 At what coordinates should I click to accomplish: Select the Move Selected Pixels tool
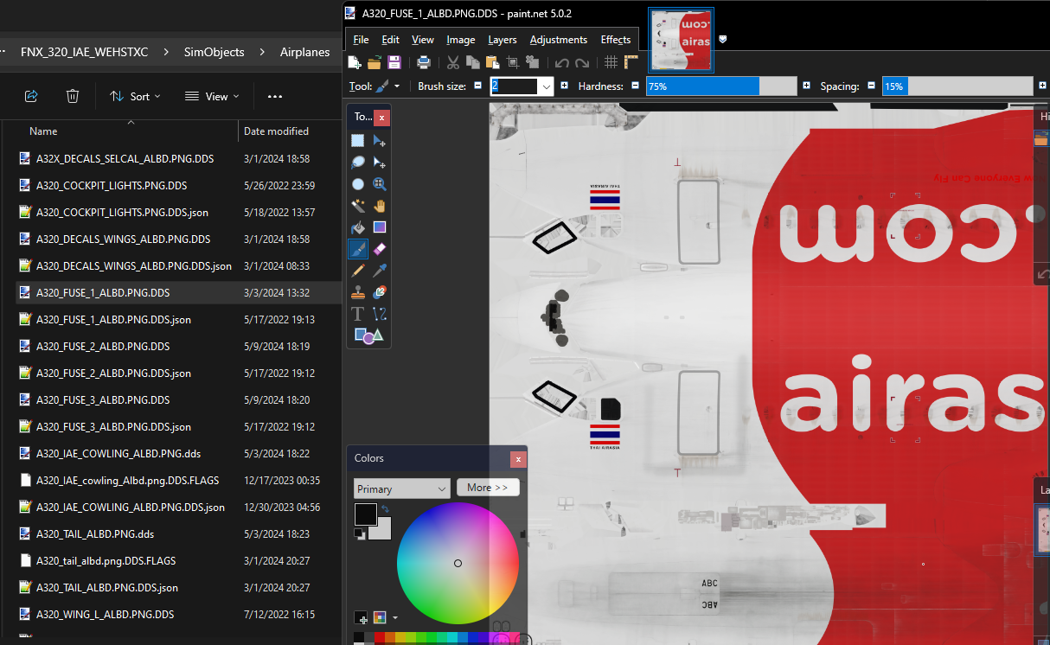[379, 141]
